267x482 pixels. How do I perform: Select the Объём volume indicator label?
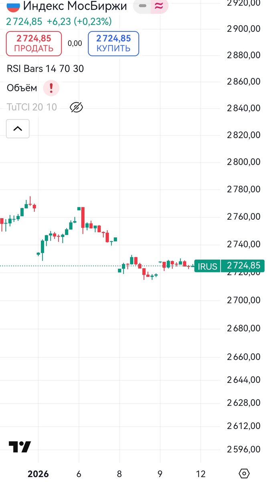click(x=22, y=88)
